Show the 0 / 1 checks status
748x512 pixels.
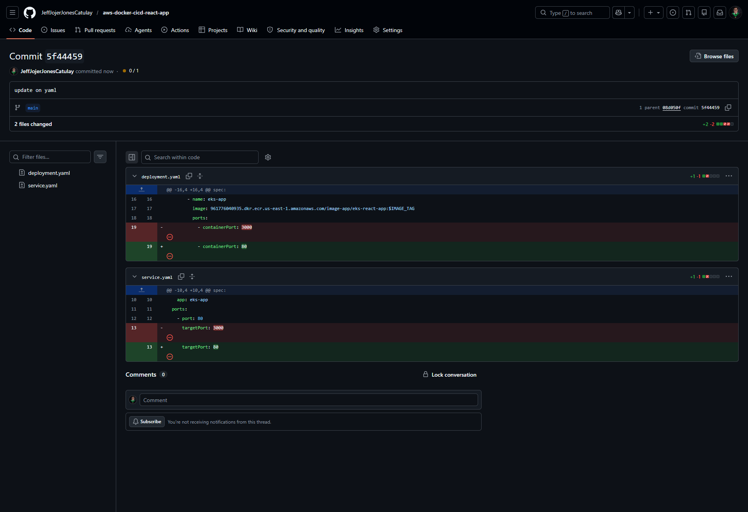131,71
